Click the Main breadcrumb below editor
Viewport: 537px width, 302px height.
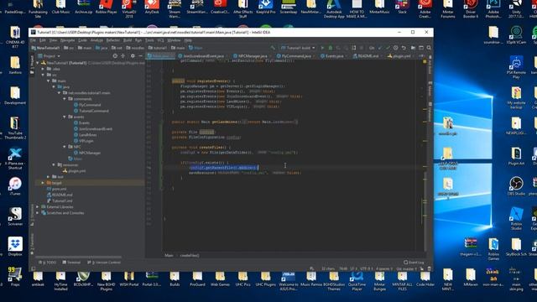tap(169, 255)
